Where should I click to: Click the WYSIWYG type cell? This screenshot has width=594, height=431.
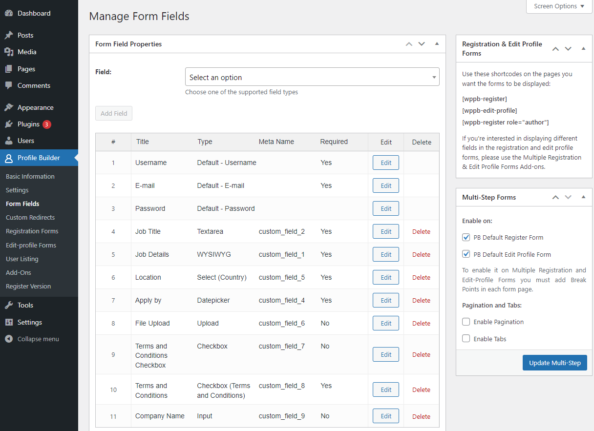tap(214, 254)
